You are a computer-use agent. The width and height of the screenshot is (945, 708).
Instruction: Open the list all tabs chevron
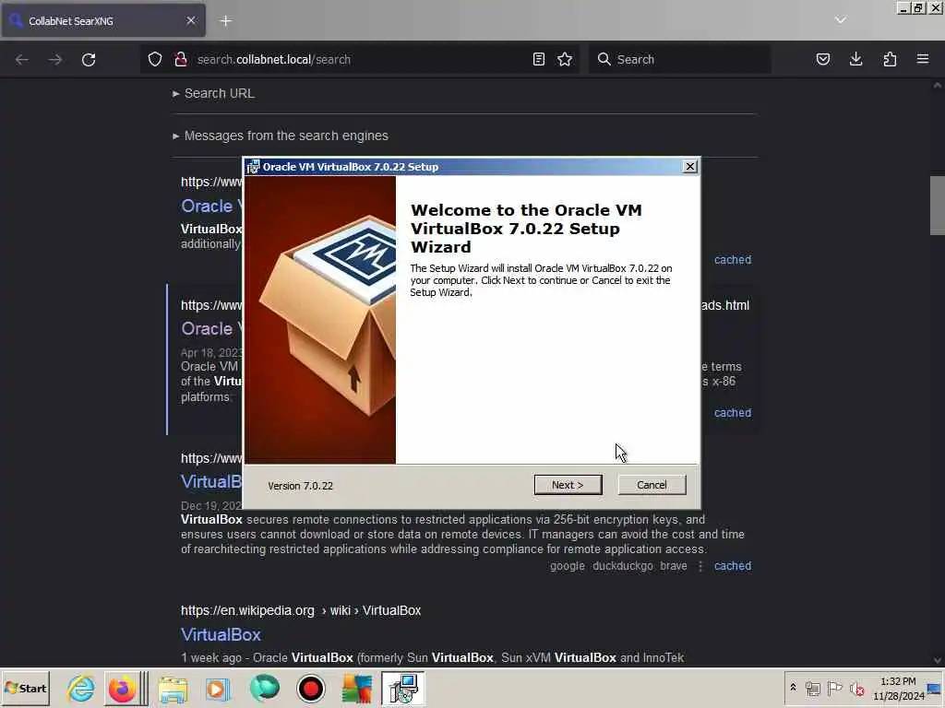(x=841, y=20)
